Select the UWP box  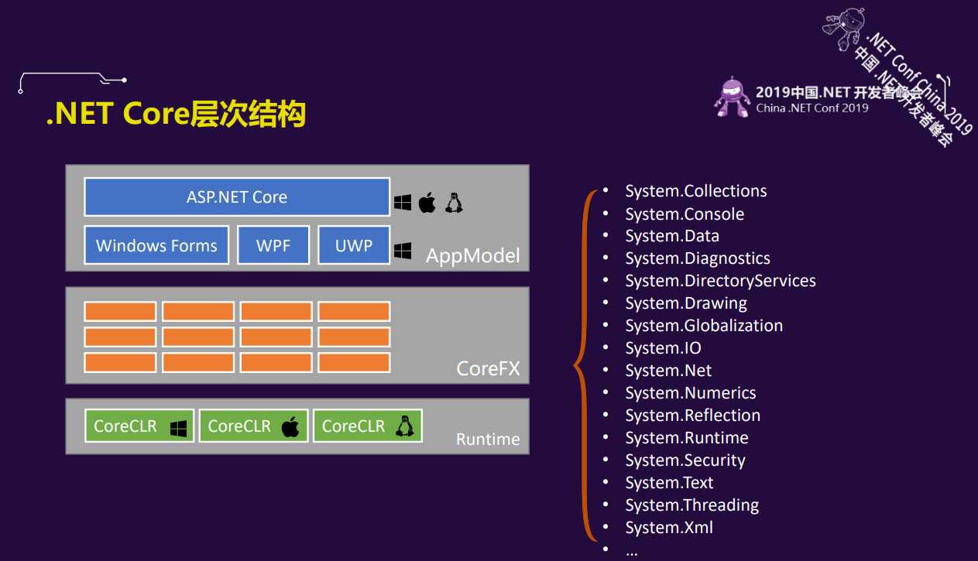(354, 245)
